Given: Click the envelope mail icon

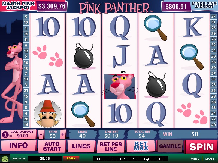Looking at the screenshot, I should (x=5, y=159).
